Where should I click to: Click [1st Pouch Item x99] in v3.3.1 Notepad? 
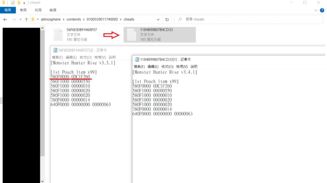pos(74,72)
